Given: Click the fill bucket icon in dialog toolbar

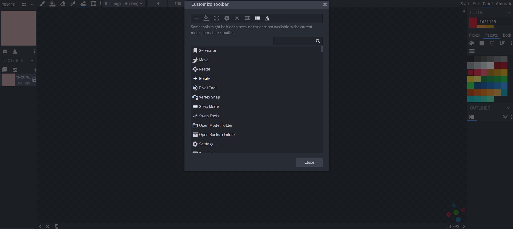Looking at the screenshot, I should pyautogui.click(x=206, y=18).
